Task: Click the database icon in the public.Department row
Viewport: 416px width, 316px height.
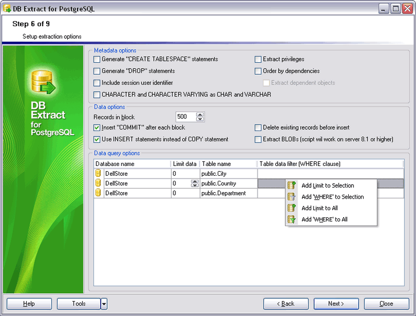Action: tap(98, 193)
